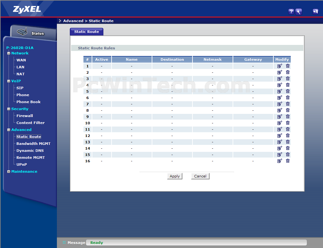323x248 pixels.
Task: Open LAN settings in sidebar
Action: point(21,67)
